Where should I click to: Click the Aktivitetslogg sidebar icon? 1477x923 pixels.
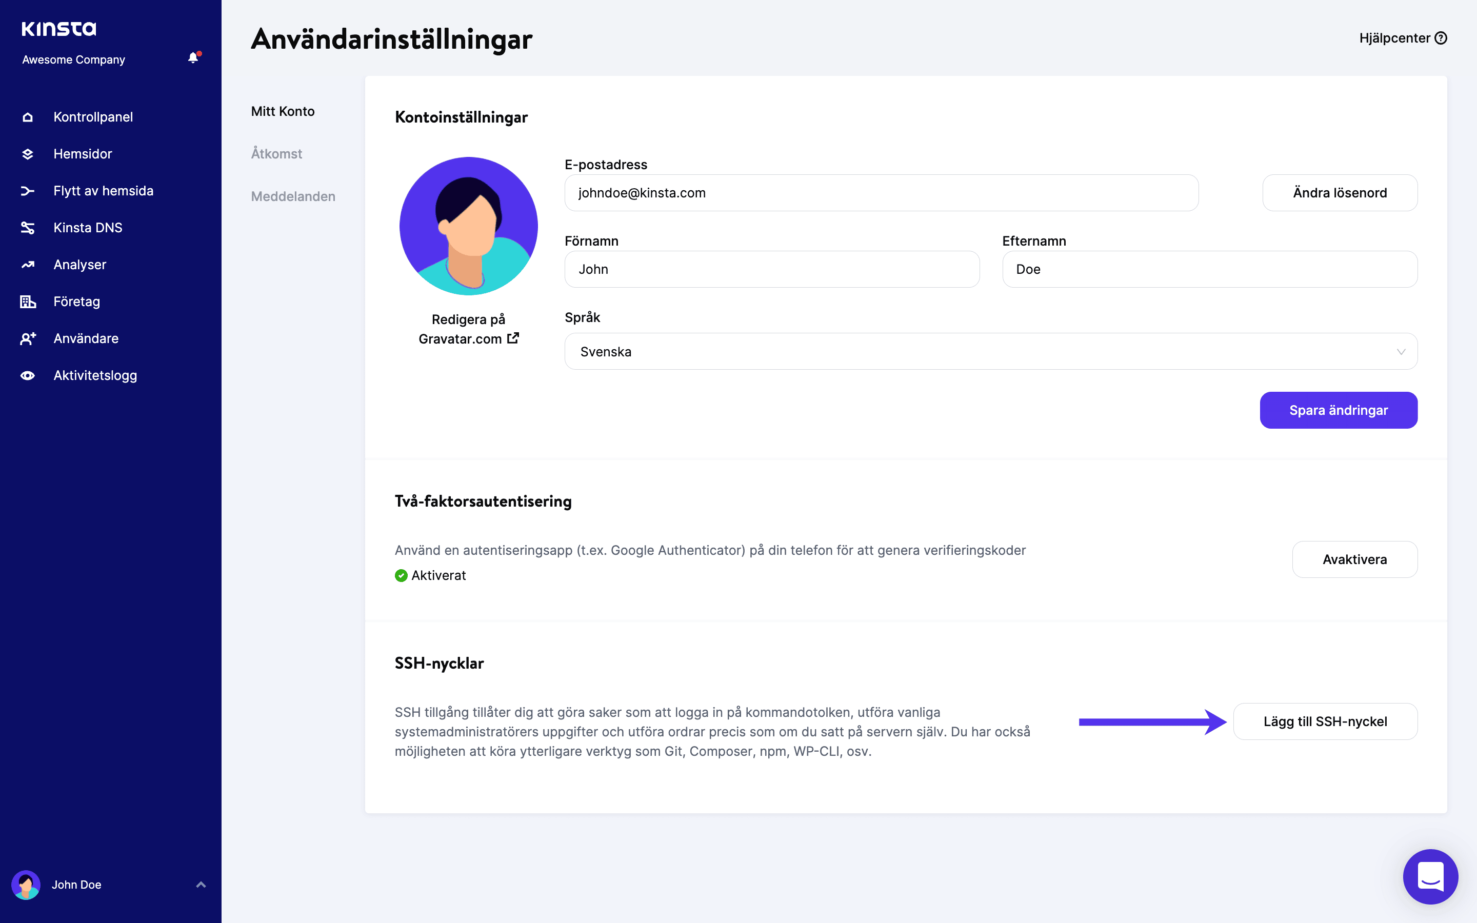coord(29,375)
